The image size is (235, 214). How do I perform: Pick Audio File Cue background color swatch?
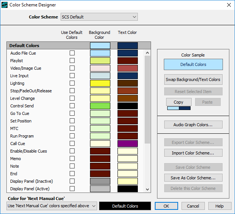[x=100, y=53]
